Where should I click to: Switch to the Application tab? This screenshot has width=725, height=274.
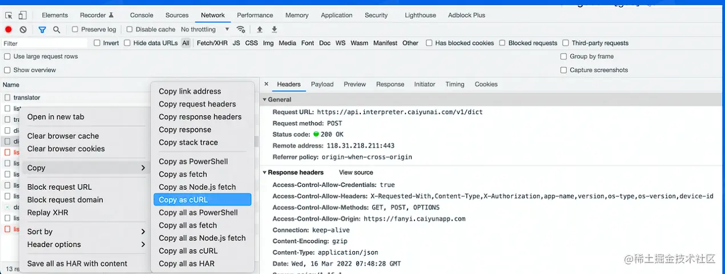[x=337, y=15]
